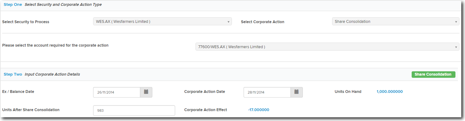Click the Select Security to Process label
Viewport: 465px width, 121px height.
(x=26, y=22)
